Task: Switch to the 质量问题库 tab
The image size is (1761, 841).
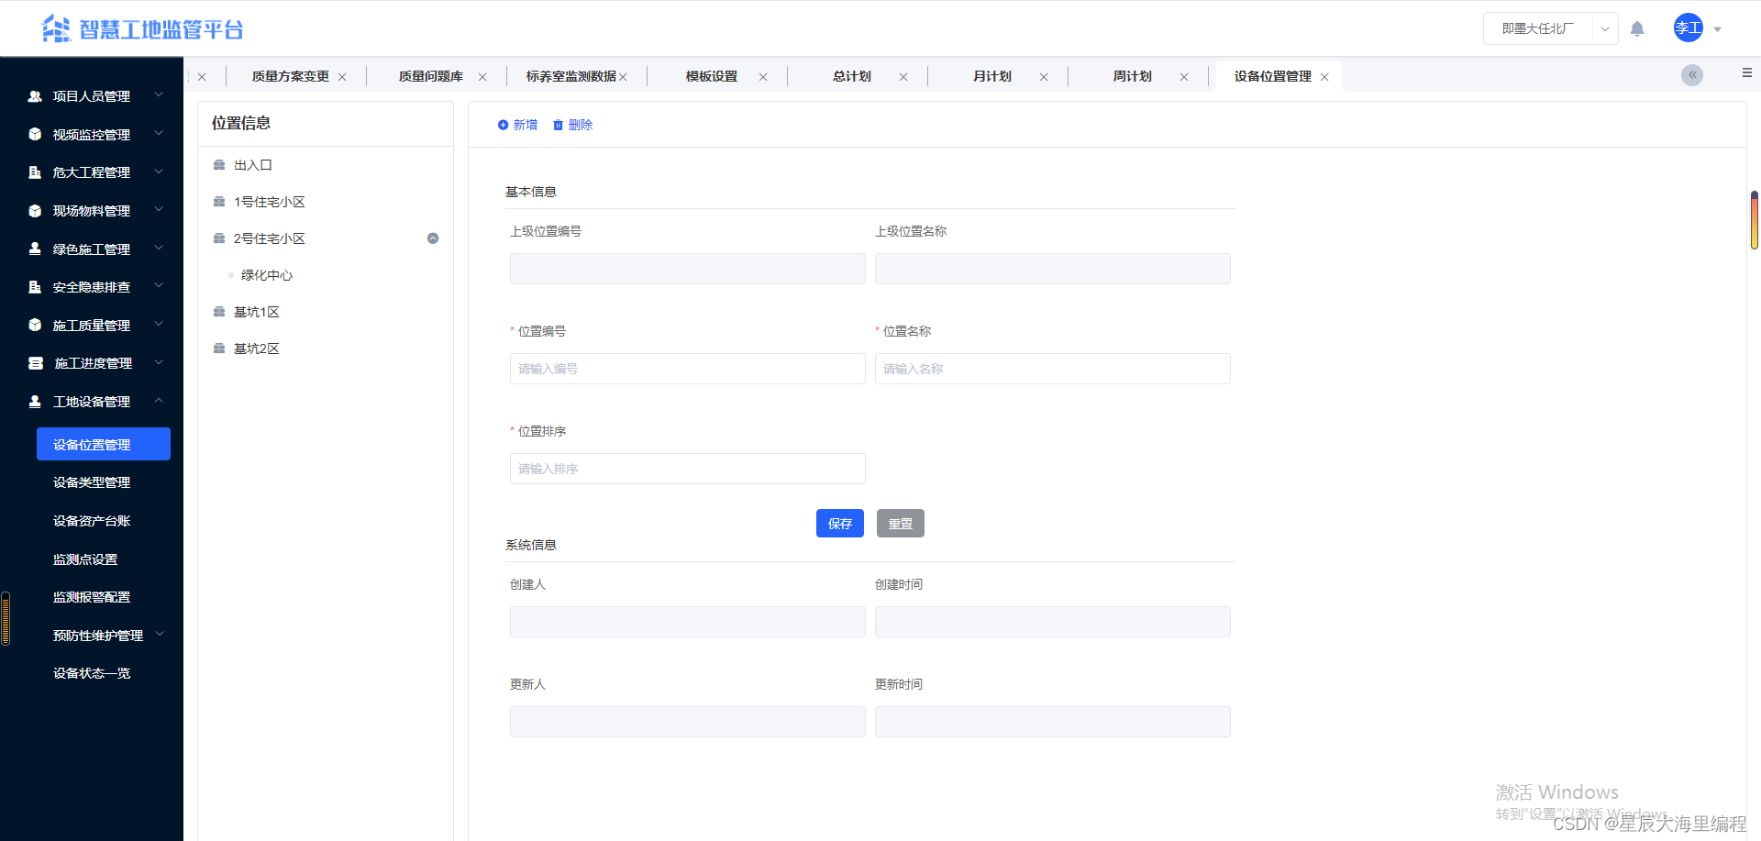Action: pos(430,76)
